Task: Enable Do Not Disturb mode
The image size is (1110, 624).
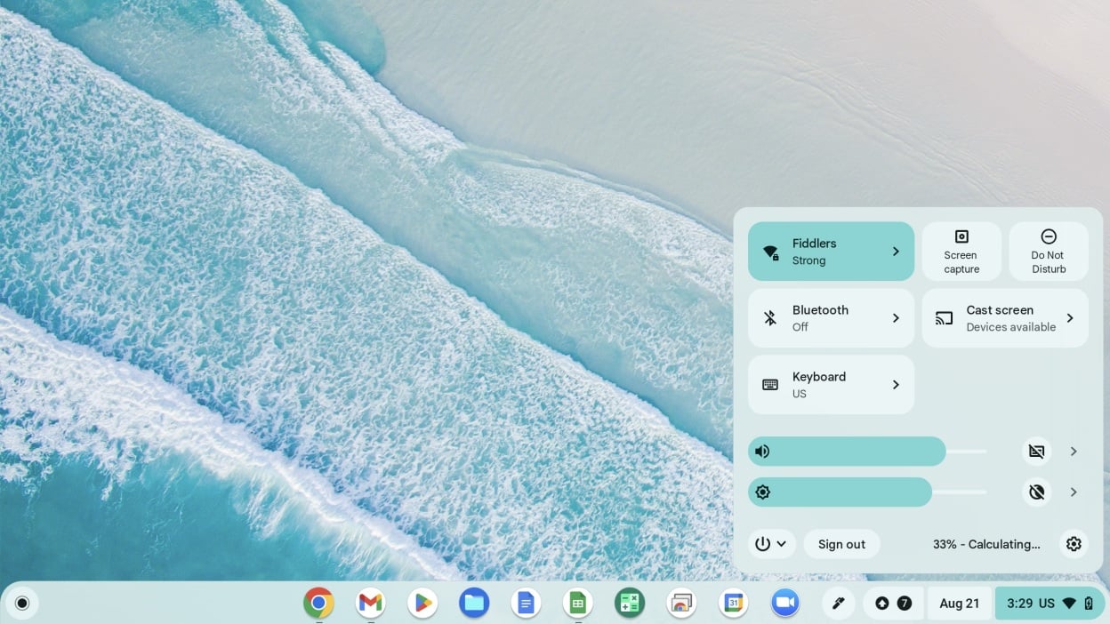Action: (x=1048, y=251)
